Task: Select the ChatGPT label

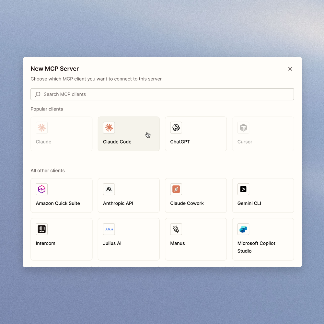Action: coord(180,142)
